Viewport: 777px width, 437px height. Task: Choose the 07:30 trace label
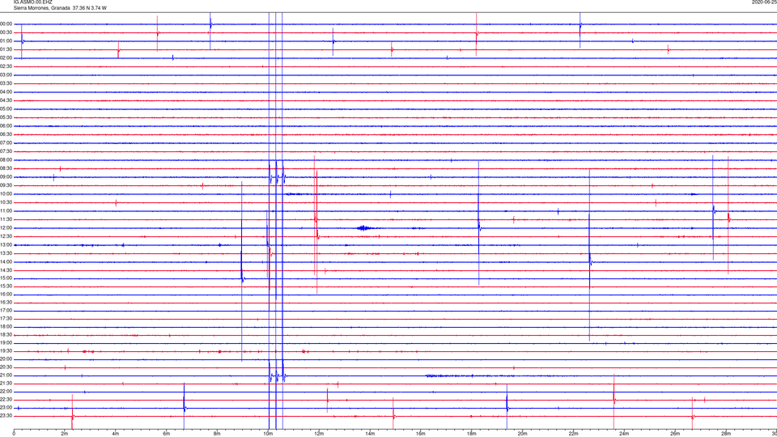click(x=6, y=151)
